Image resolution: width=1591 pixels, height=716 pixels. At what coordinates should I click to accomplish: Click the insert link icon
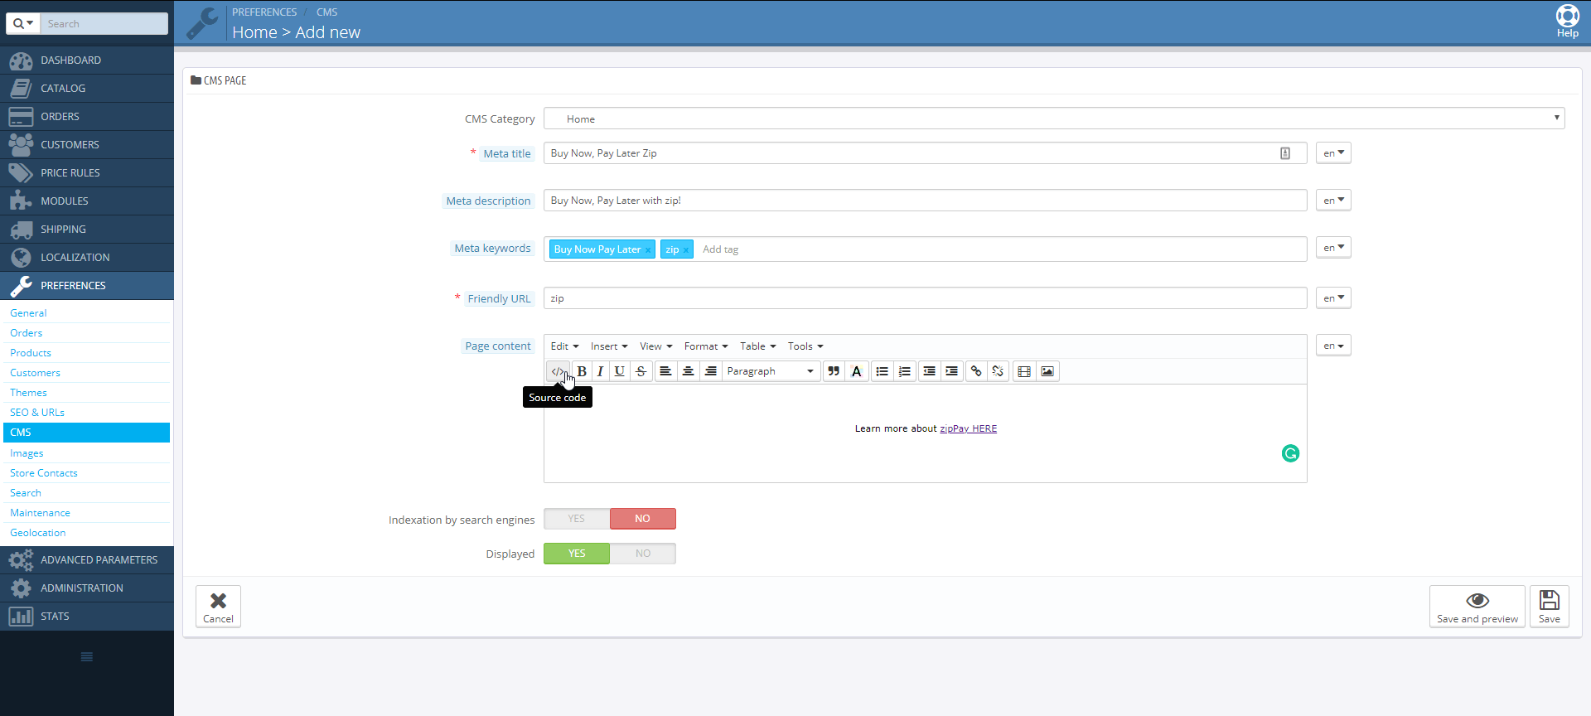click(976, 371)
